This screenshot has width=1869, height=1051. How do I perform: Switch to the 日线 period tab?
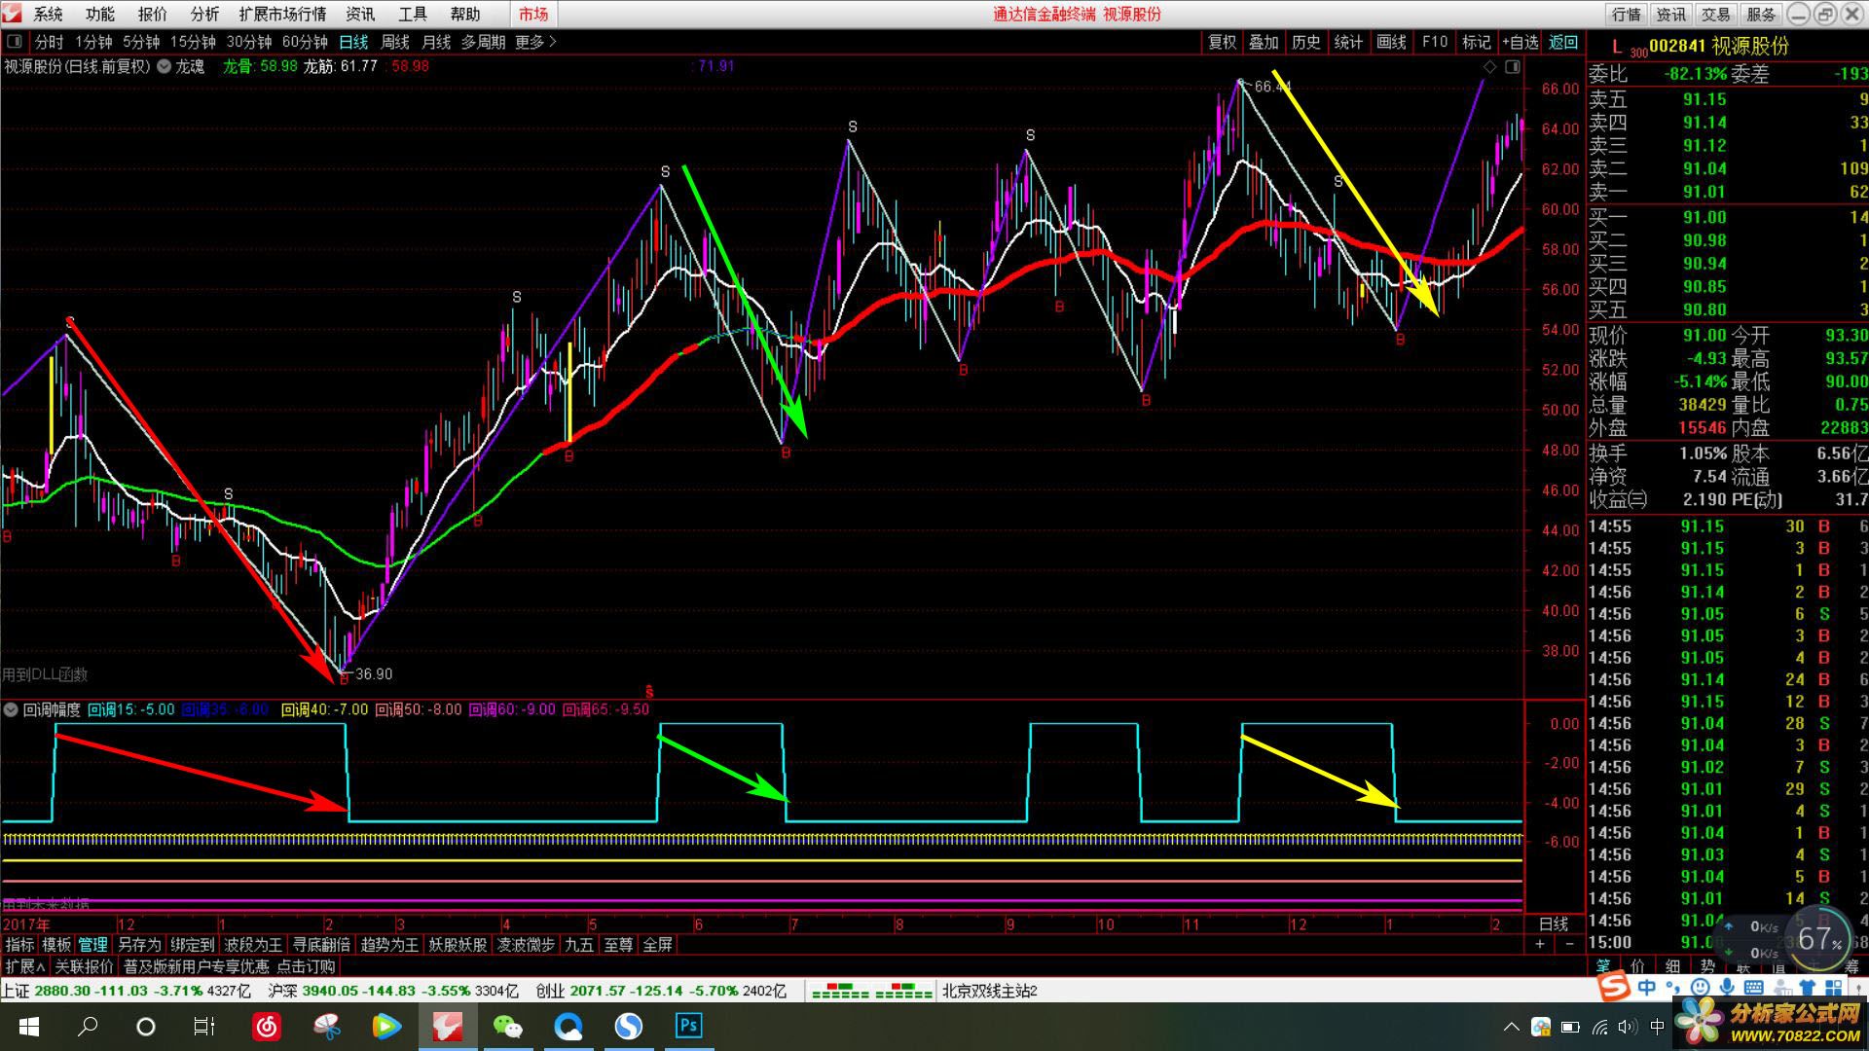coord(353,42)
